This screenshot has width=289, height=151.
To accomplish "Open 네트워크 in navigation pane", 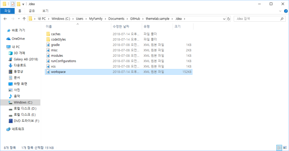I will click(18, 129).
